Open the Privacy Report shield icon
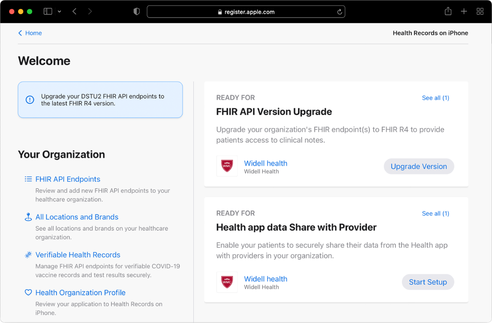This screenshot has width=492, height=324. tap(136, 11)
